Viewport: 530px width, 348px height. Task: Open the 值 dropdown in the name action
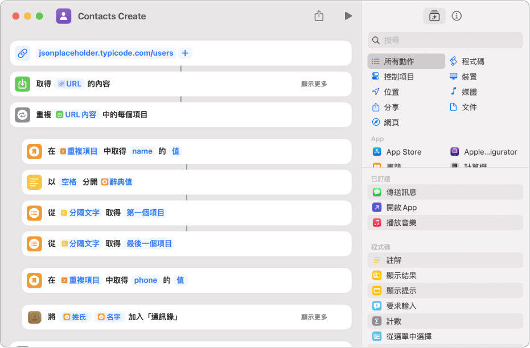[x=176, y=151]
